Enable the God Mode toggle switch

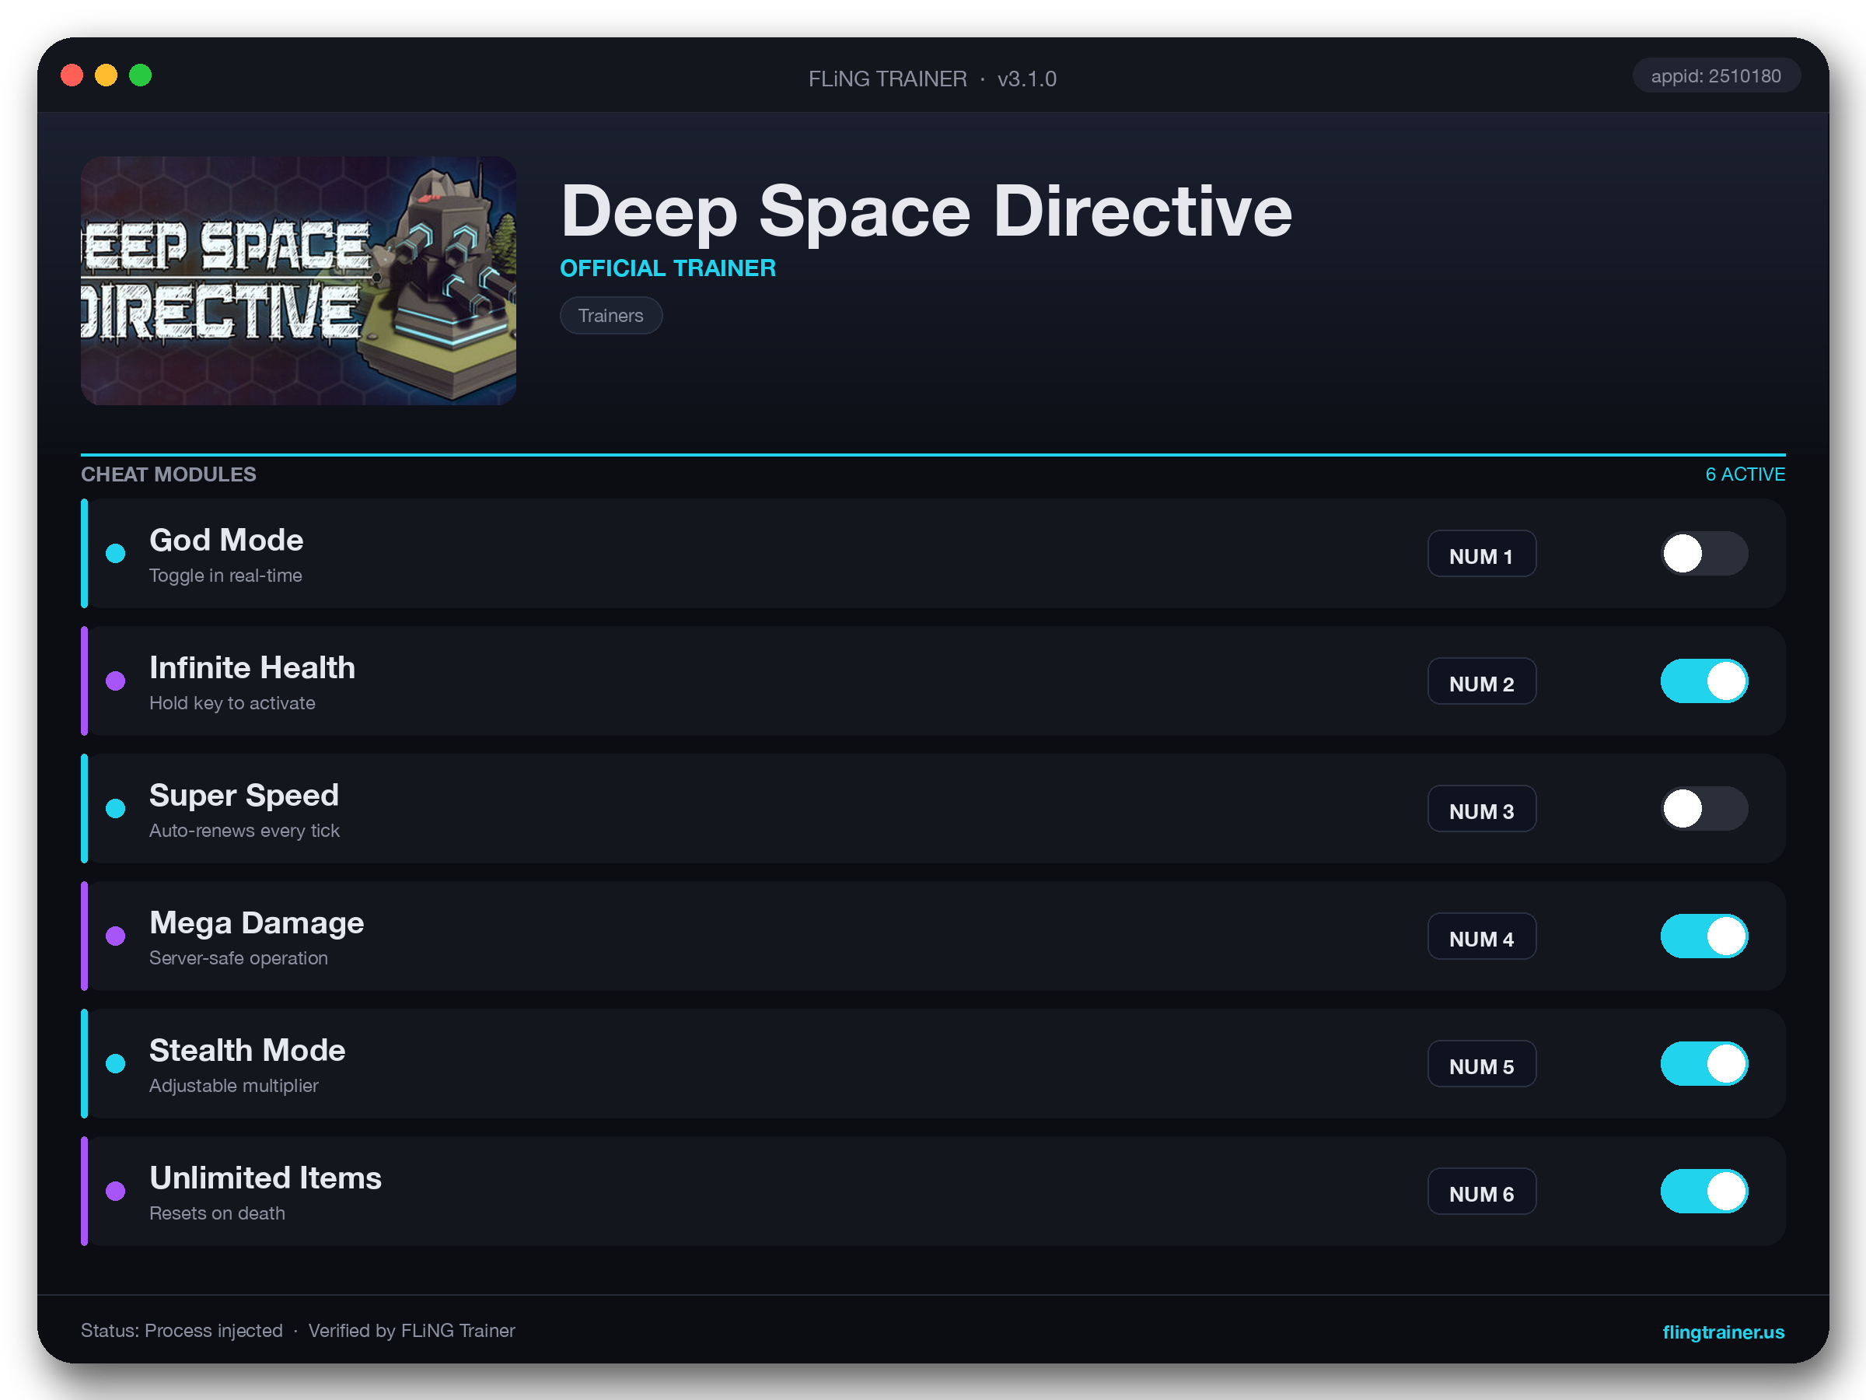(1704, 554)
